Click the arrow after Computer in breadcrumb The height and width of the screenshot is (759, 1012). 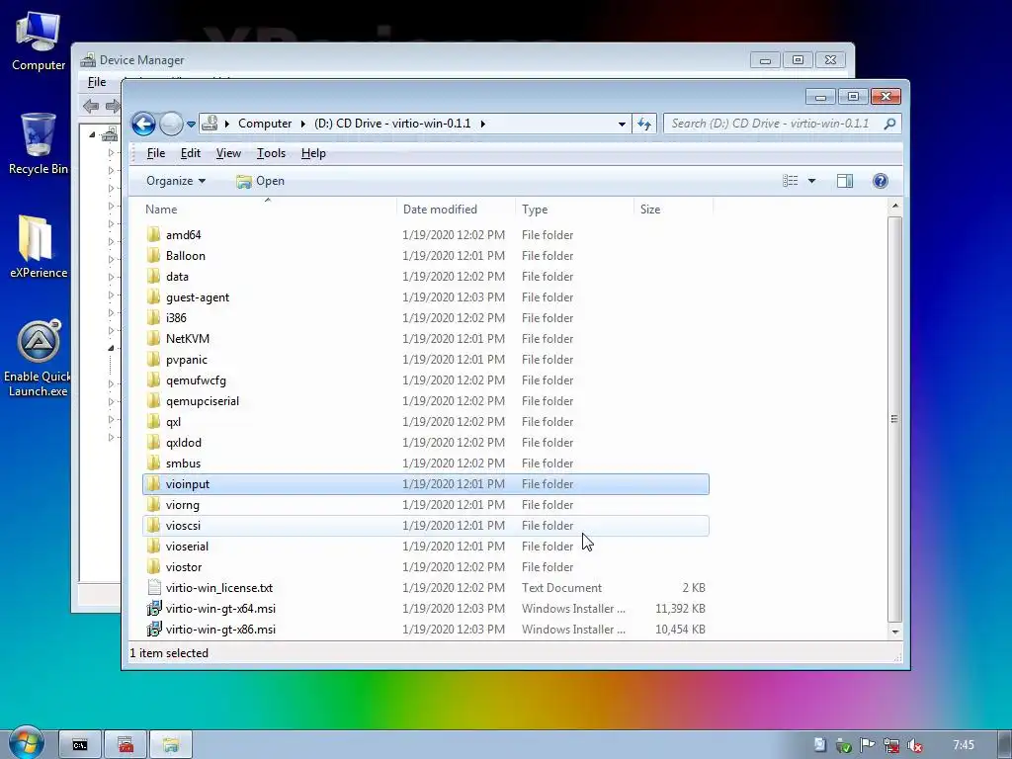[x=302, y=124]
